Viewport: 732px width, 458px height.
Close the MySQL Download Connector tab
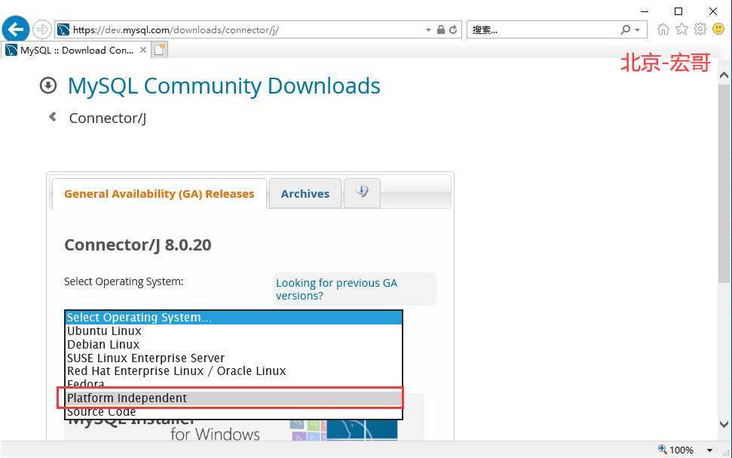pyautogui.click(x=143, y=50)
